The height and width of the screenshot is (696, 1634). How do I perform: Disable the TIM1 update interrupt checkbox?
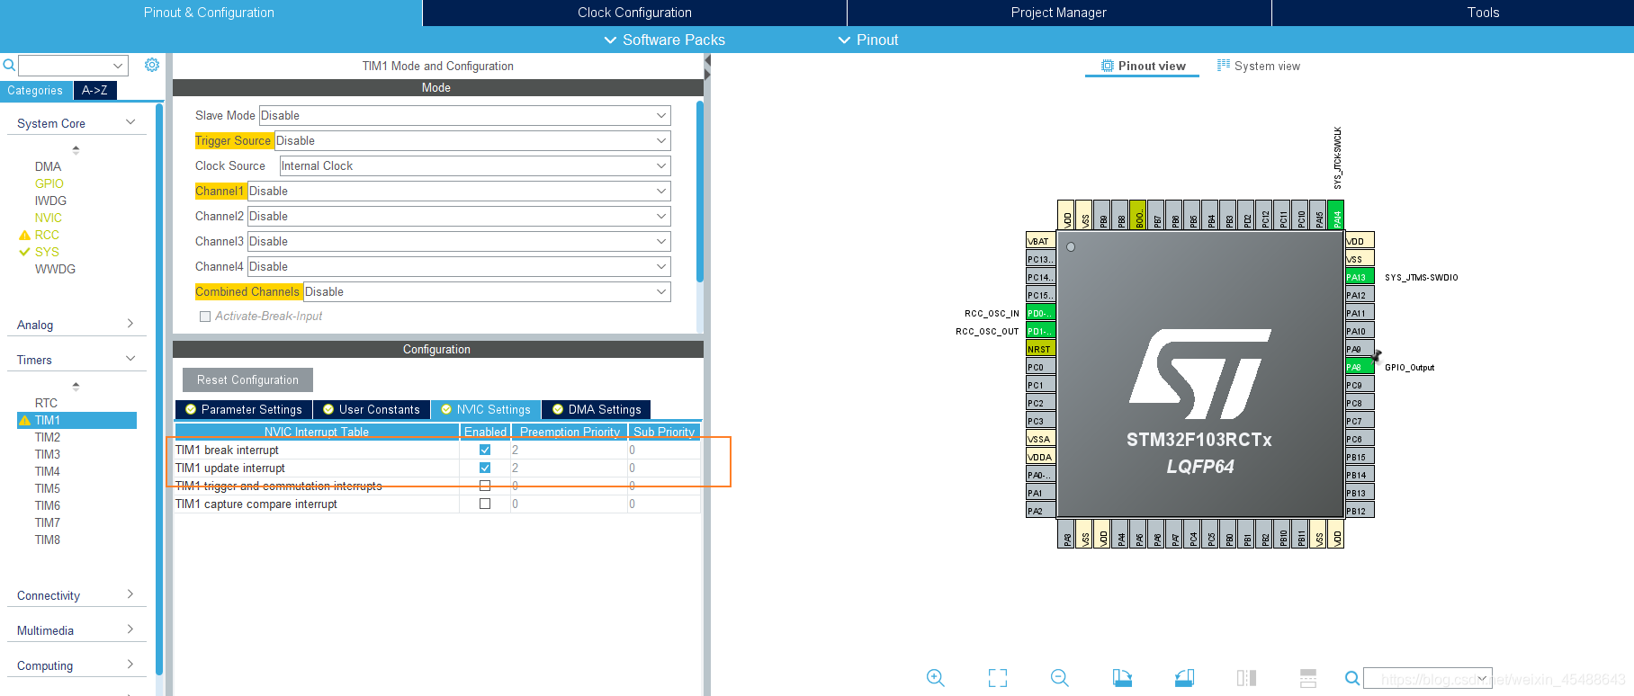(485, 468)
